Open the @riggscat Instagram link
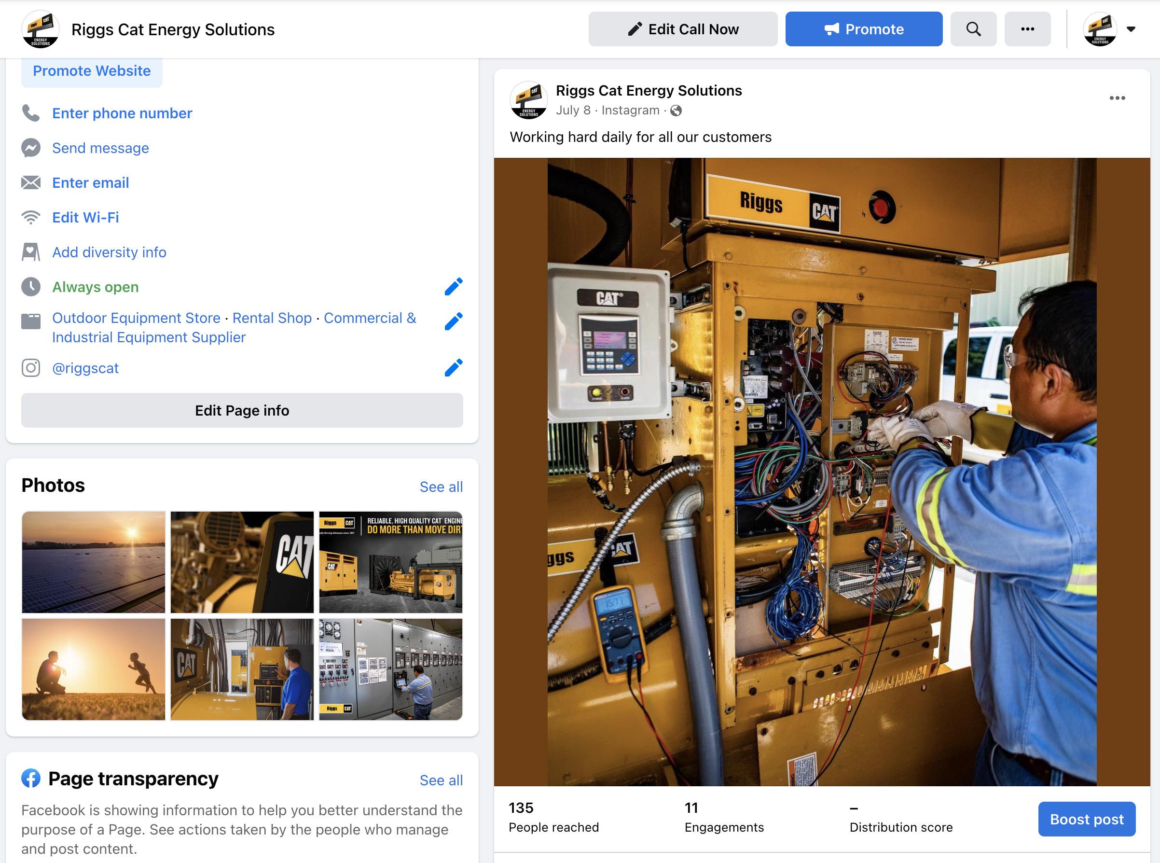This screenshot has width=1160, height=863. tap(85, 368)
